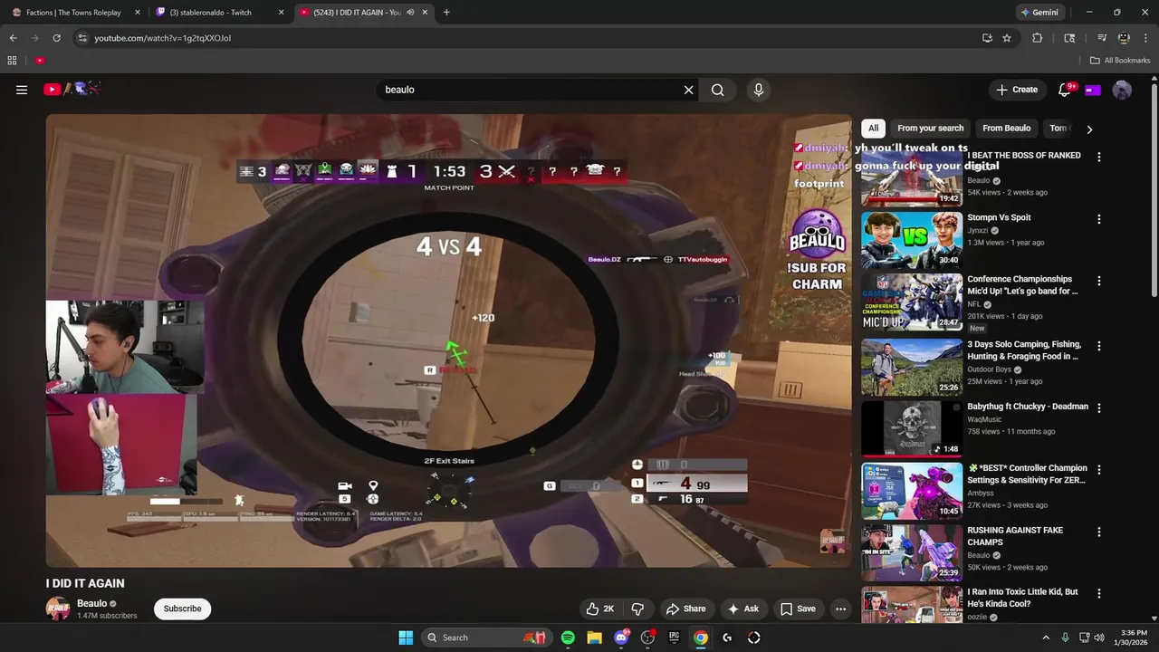This screenshot has height=652, width=1159.
Task: Select the All filter chip
Action: pos(873,129)
